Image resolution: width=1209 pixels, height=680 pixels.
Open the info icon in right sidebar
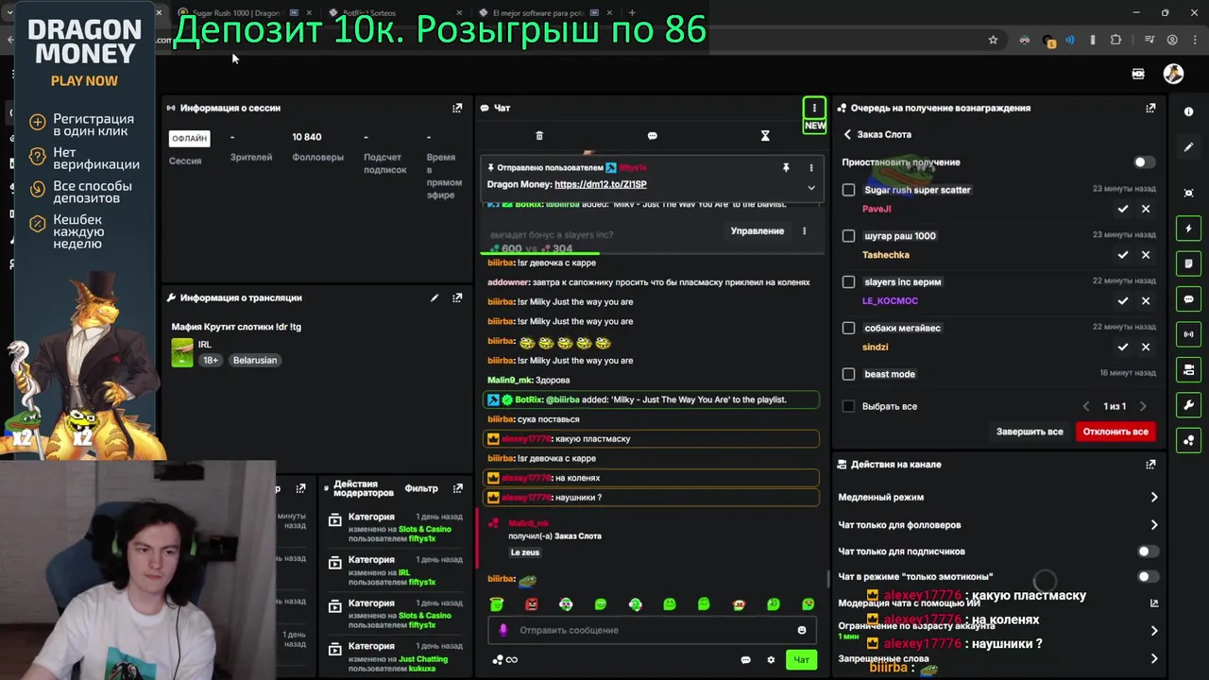point(1188,111)
